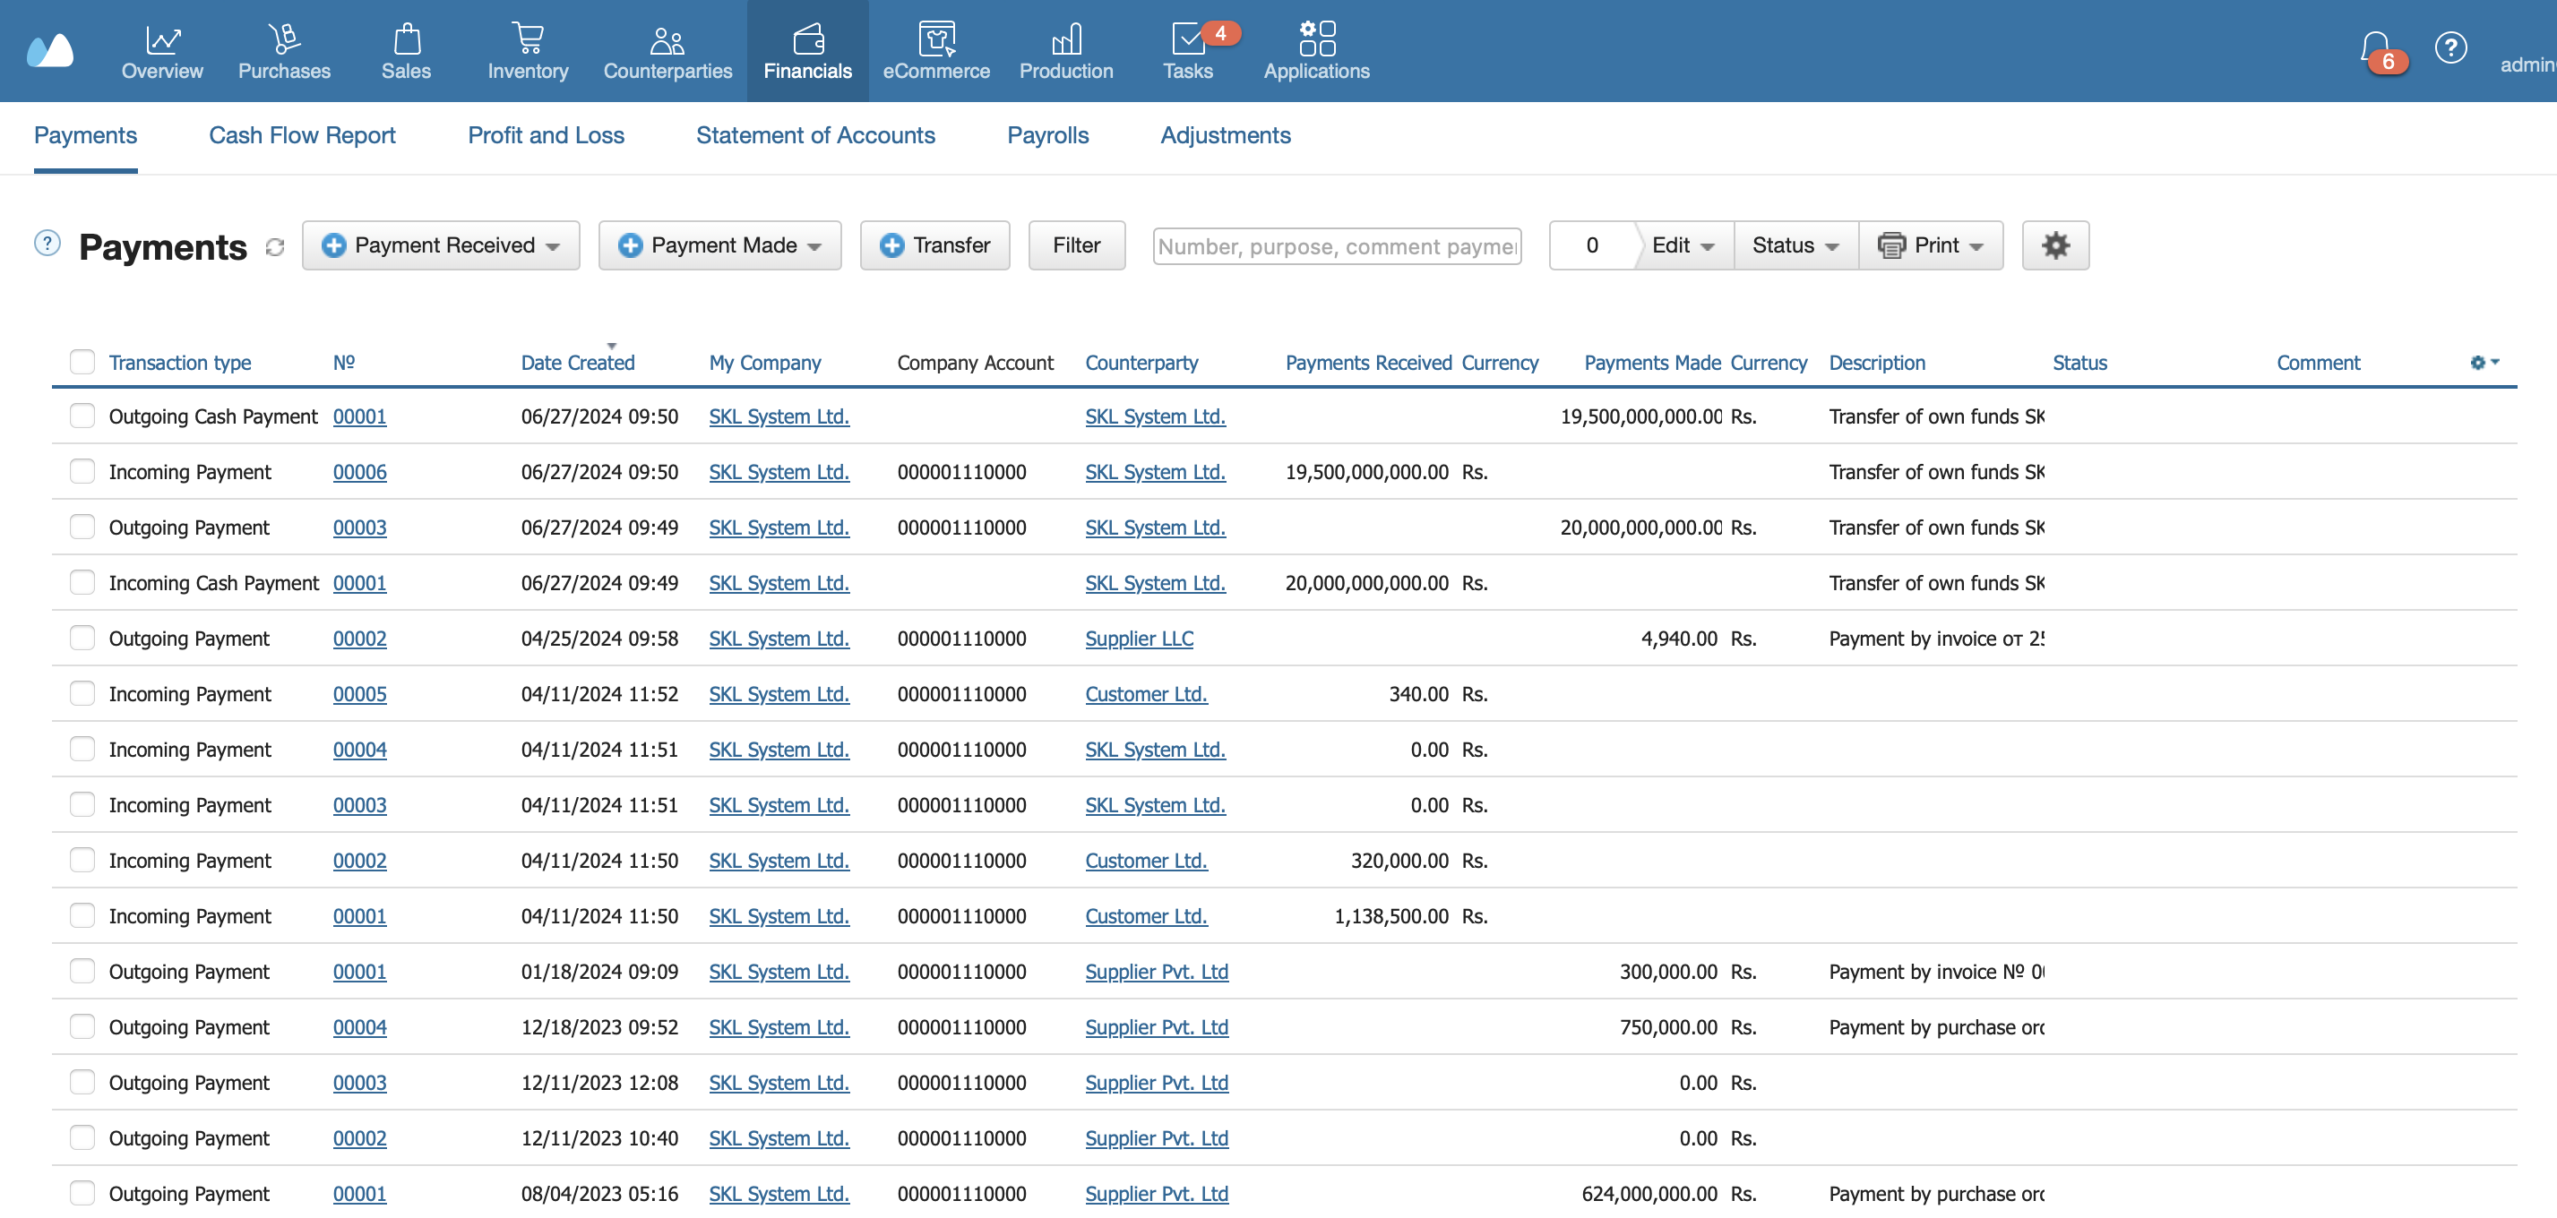Open the Sales bag icon
2557x1218 pixels.
pos(406,39)
